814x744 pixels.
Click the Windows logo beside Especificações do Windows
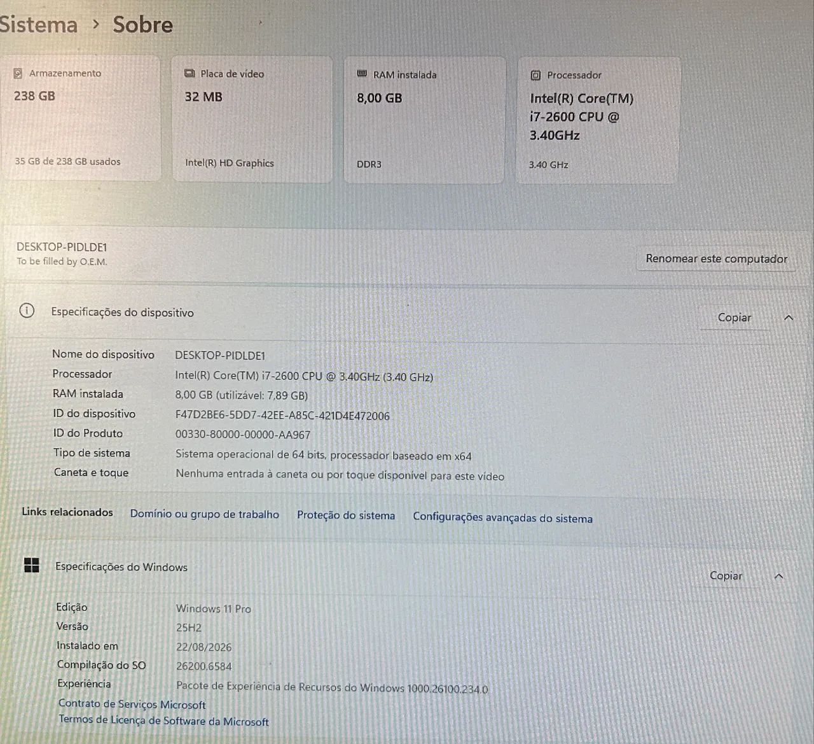coord(31,565)
